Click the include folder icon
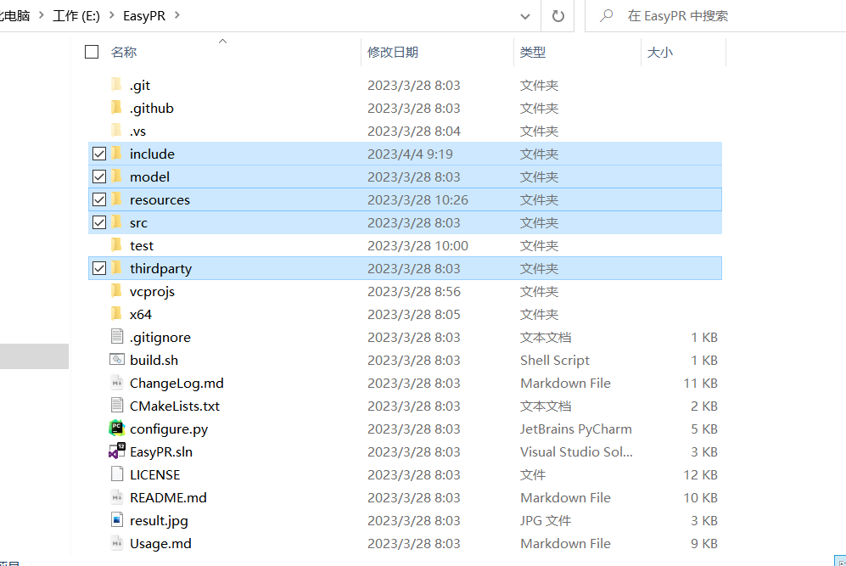 [116, 154]
